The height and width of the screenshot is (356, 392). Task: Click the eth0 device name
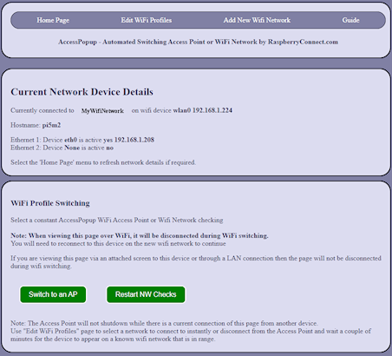70,140
